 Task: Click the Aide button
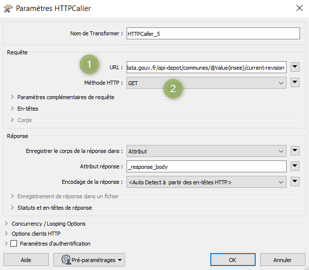click(x=26, y=260)
